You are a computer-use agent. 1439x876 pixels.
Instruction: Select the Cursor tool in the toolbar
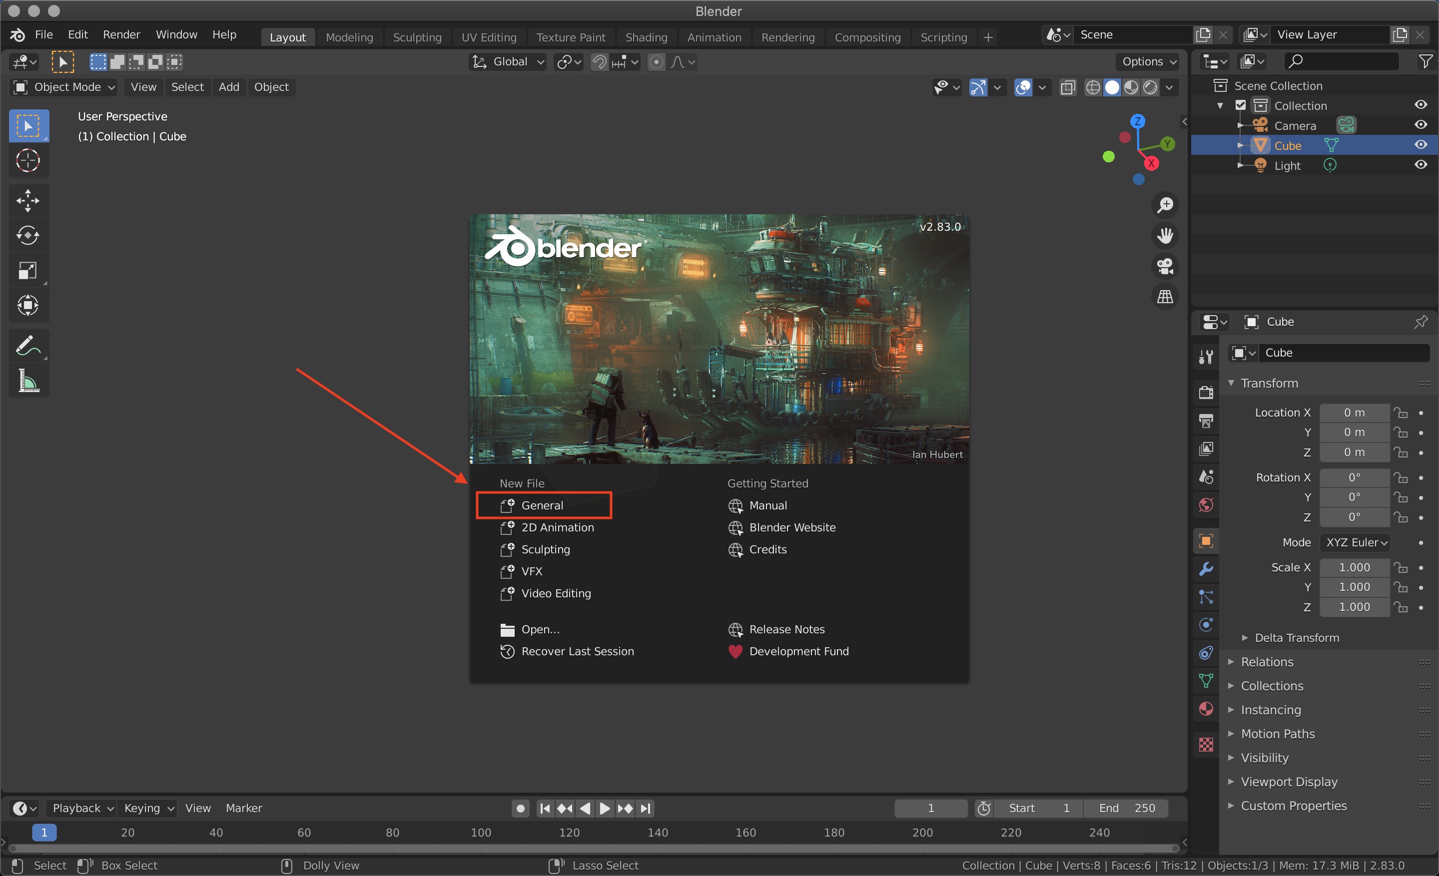click(x=28, y=160)
